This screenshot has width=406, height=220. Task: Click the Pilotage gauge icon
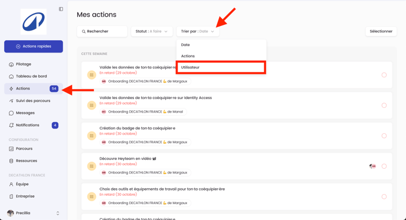11,64
